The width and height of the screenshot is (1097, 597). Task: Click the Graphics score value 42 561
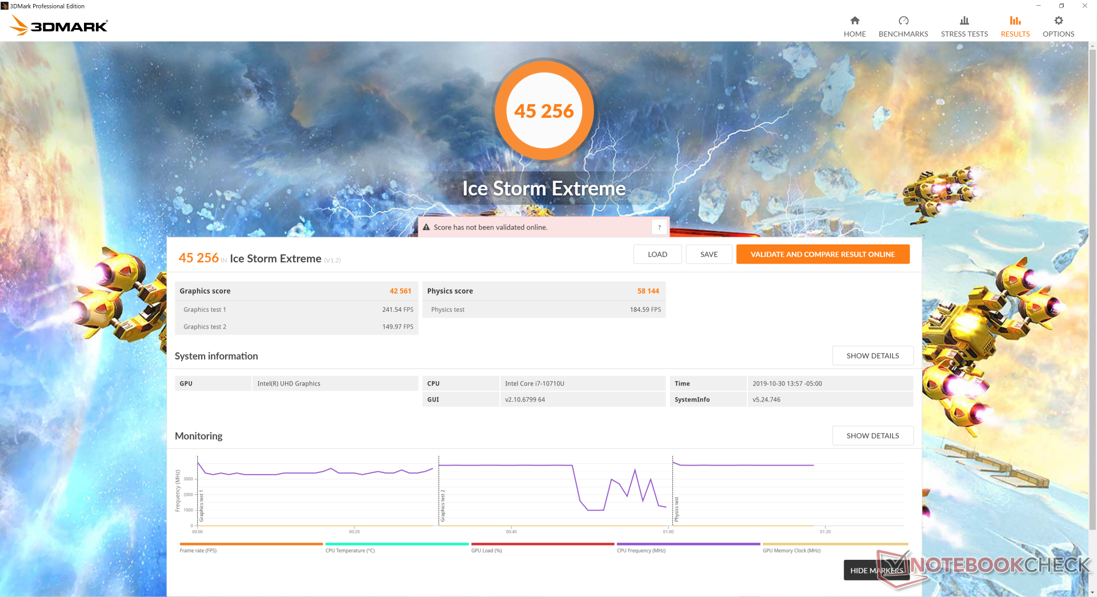[401, 291]
